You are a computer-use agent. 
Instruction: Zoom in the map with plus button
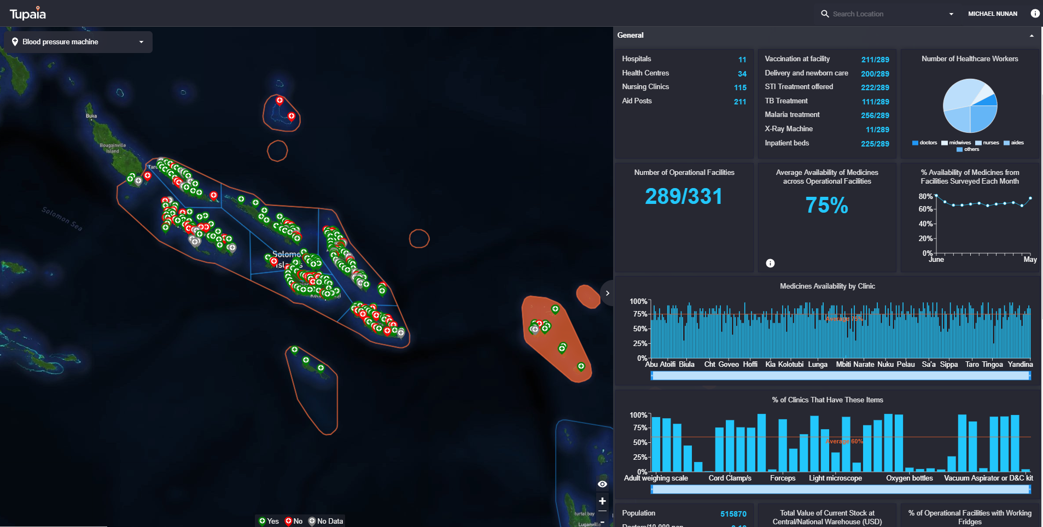pyautogui.click(x=602, y=501)
